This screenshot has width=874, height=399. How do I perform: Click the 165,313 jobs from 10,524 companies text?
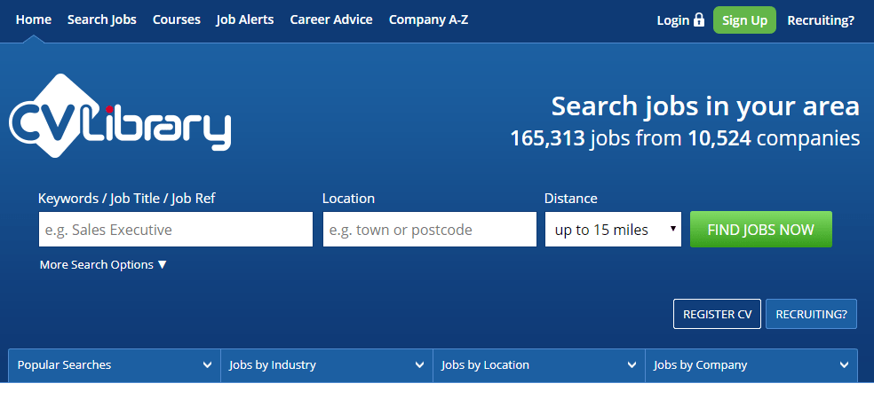point(685,138)
